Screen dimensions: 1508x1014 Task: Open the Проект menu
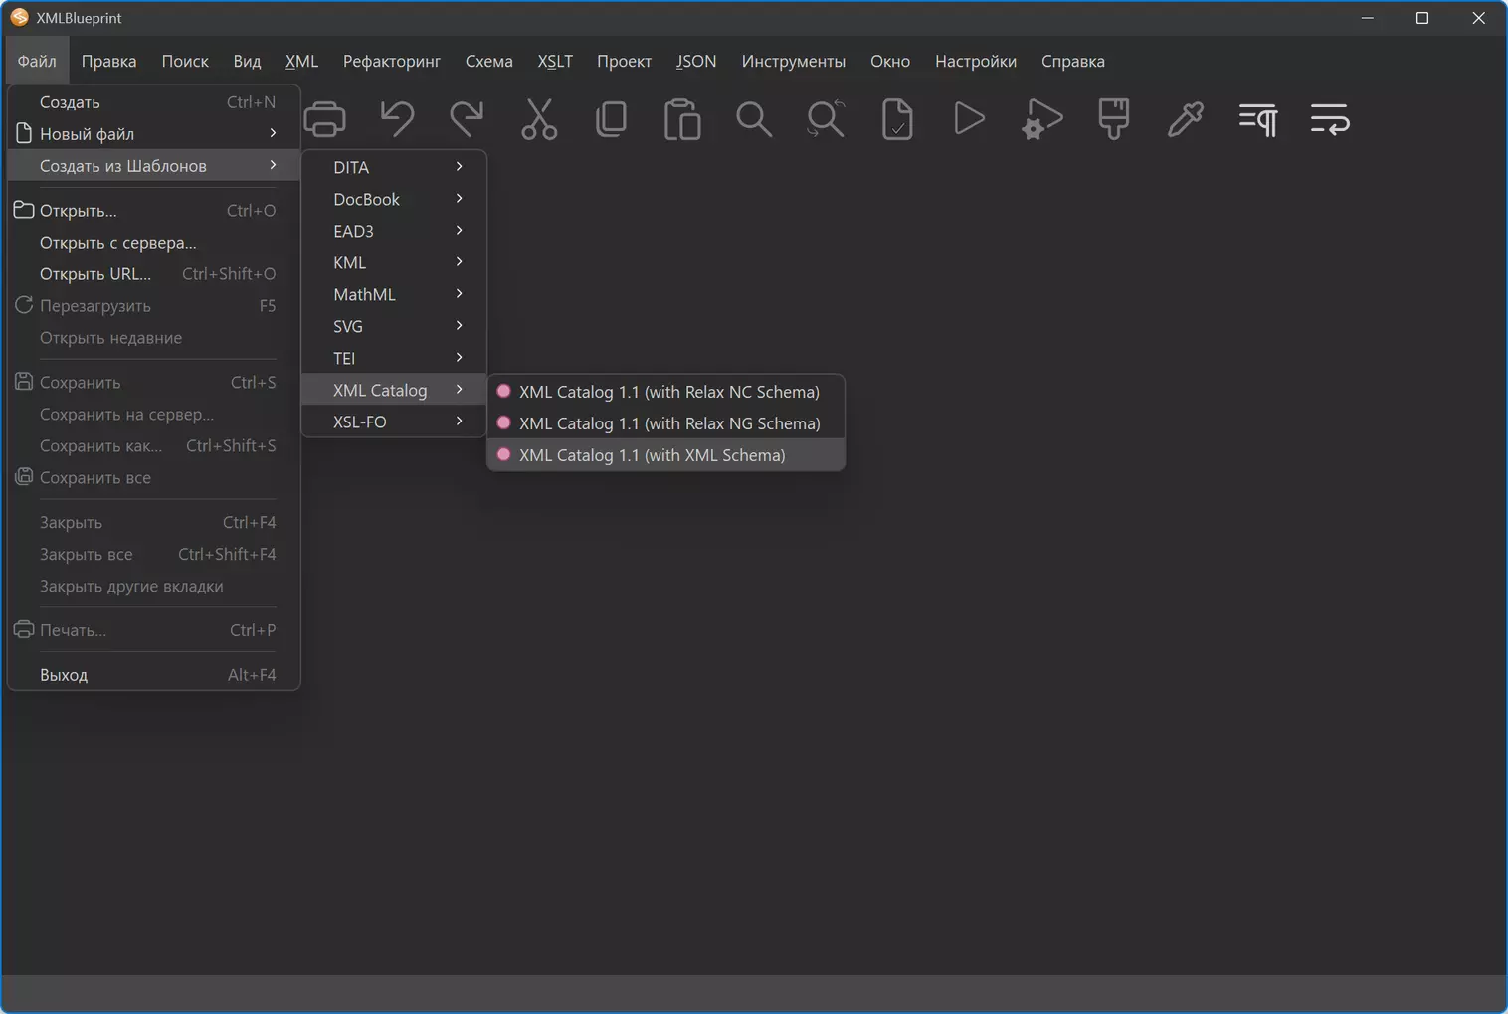click(x=624, y=61)
